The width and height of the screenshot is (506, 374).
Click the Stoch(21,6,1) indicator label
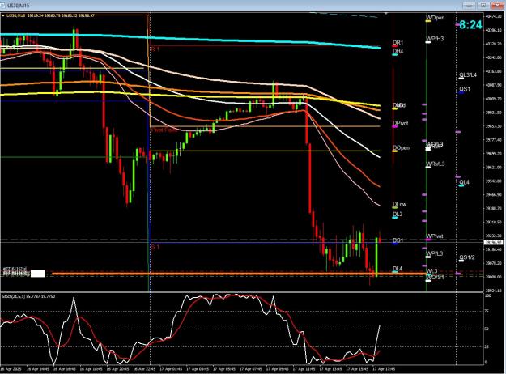pos(28,296)
